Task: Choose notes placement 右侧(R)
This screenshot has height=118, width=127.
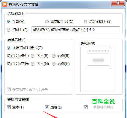Action: coord(54,56)
